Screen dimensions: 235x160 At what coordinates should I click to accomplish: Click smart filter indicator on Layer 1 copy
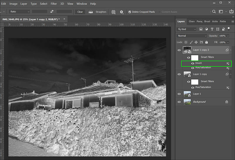pyautogui.click(x=227, y=74)
